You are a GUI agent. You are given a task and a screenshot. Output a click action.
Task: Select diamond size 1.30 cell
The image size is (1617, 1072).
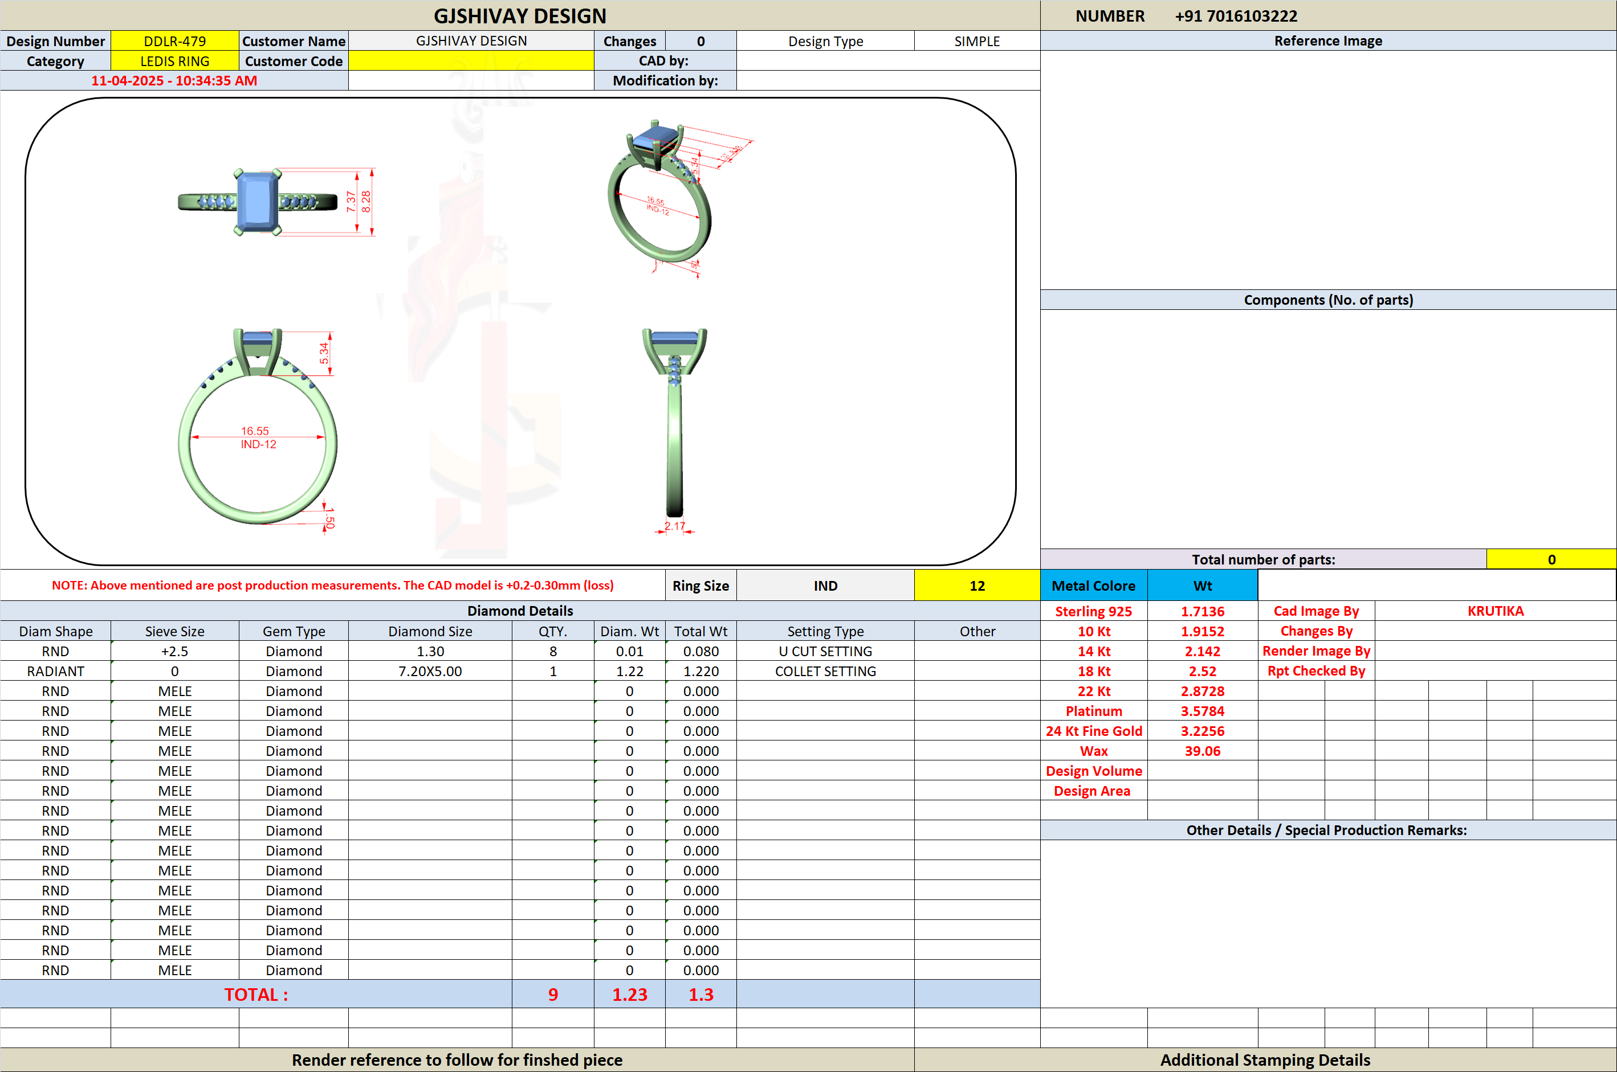[430, 651]
